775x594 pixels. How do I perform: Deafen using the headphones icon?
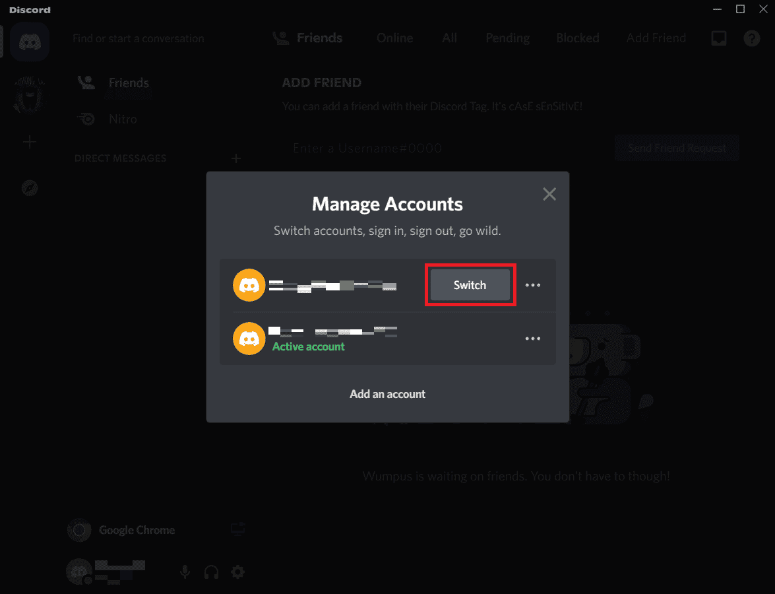tap(211, 572)
